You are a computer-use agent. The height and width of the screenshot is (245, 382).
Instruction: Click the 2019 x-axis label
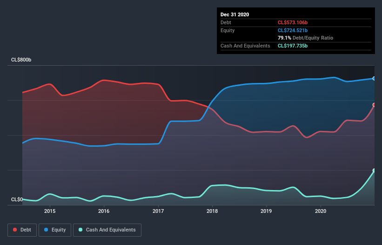[x=266, y=211]
